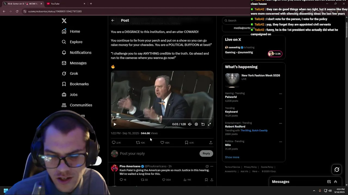Viewport: 348px width, 195px height.
Task: Open Bookmarks in sidebar
Action: 75,84
